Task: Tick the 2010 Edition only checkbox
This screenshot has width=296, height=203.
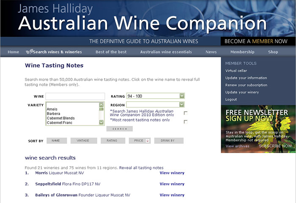Action: point(186,113)
